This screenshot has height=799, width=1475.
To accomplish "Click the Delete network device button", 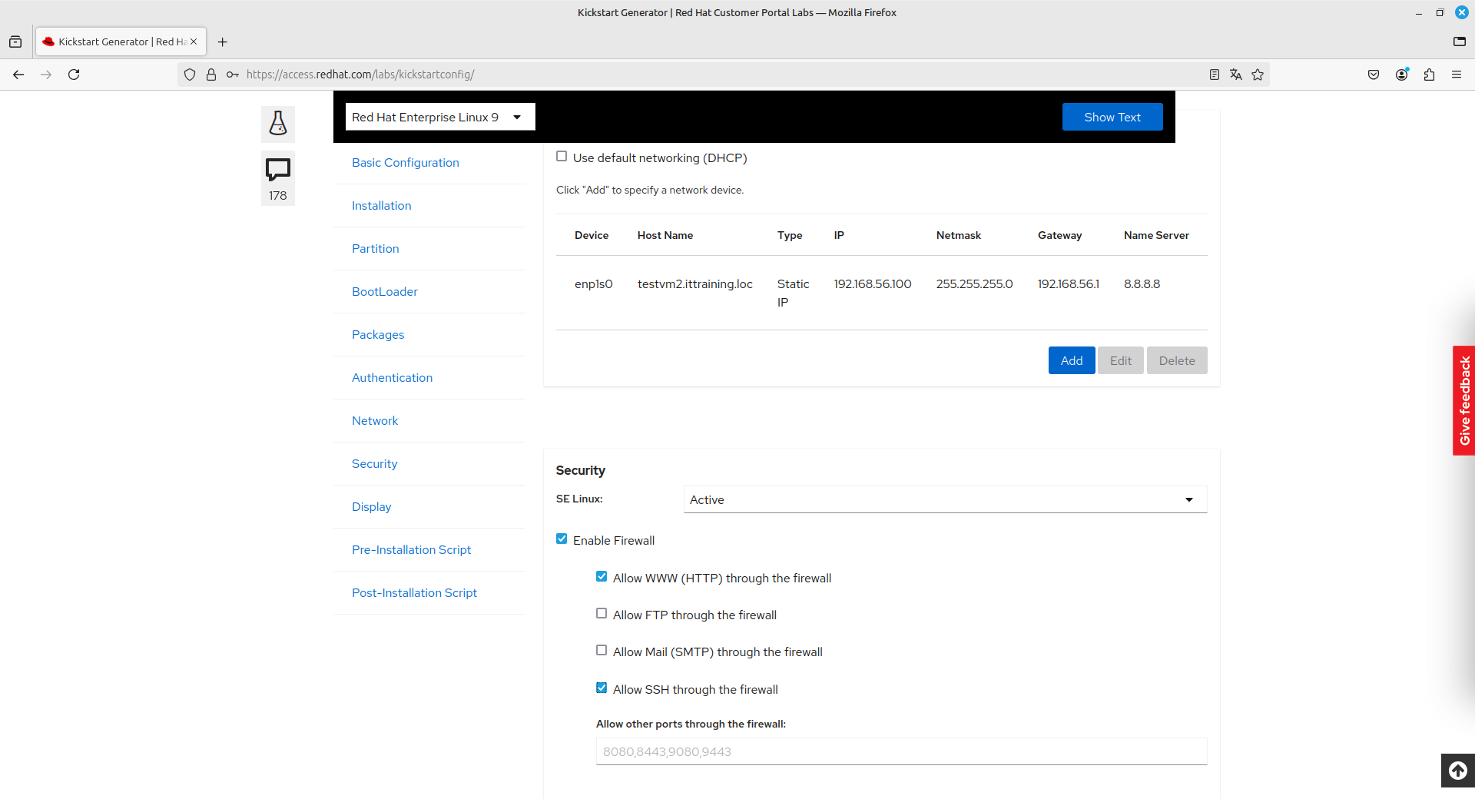I will point(1177,360).
